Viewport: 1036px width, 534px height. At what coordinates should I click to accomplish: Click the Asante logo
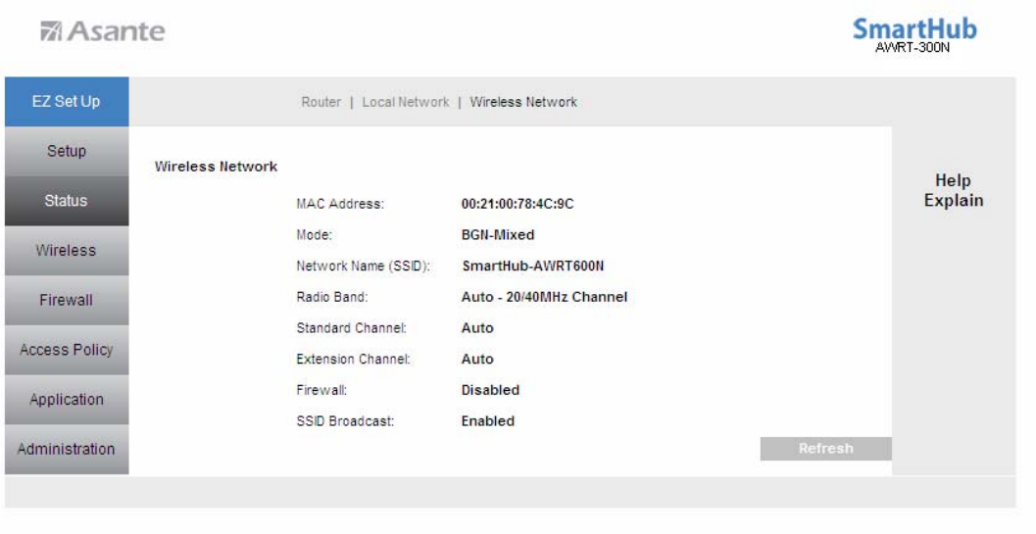click(x=103, y=31)
